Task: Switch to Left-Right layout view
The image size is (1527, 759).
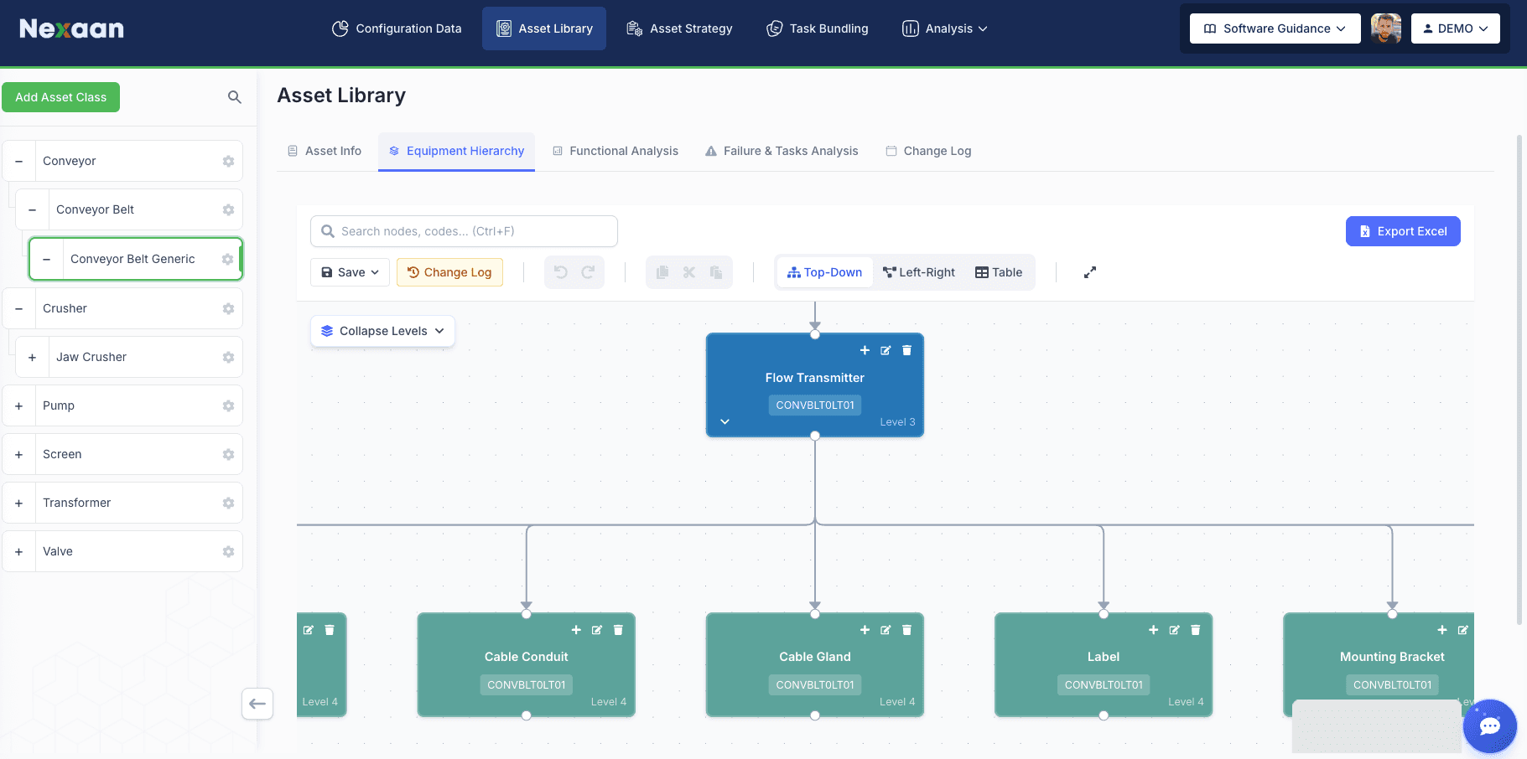Action: [x=919, y=272]
